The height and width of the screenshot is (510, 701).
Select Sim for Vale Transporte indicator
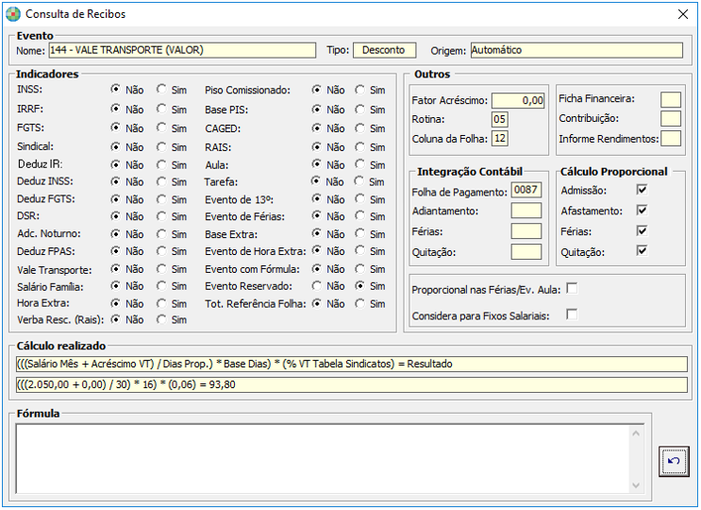coord(161,269)
